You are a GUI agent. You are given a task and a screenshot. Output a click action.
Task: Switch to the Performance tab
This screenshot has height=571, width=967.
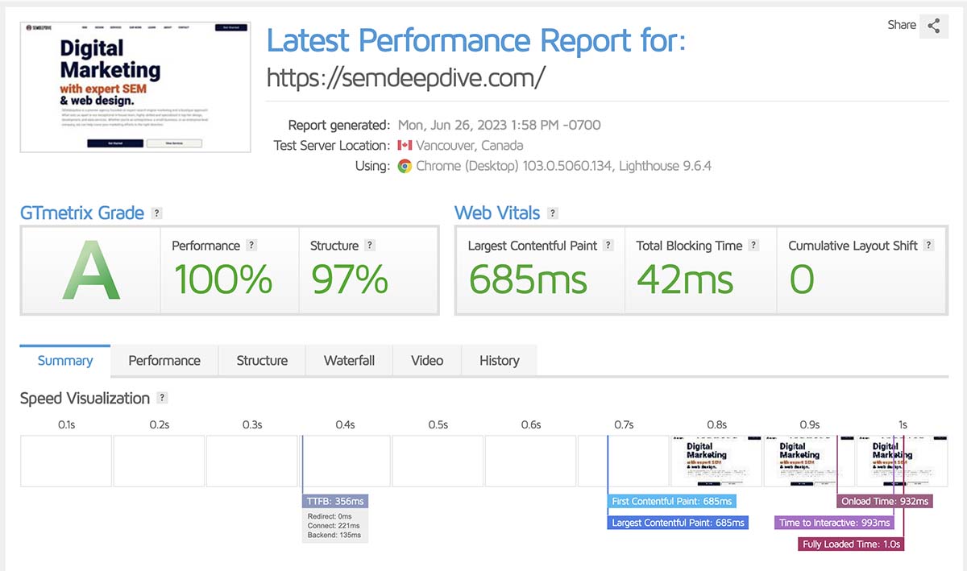pyautogui.click(x=164, y=360)
